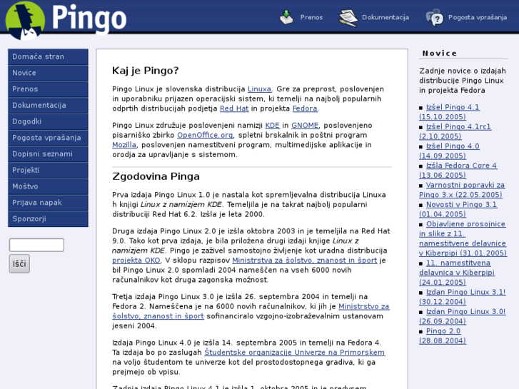Open news item Izšel Pingo 4.1rc1
The height and width of the screenshot is (389, 519).
[459, 127]
